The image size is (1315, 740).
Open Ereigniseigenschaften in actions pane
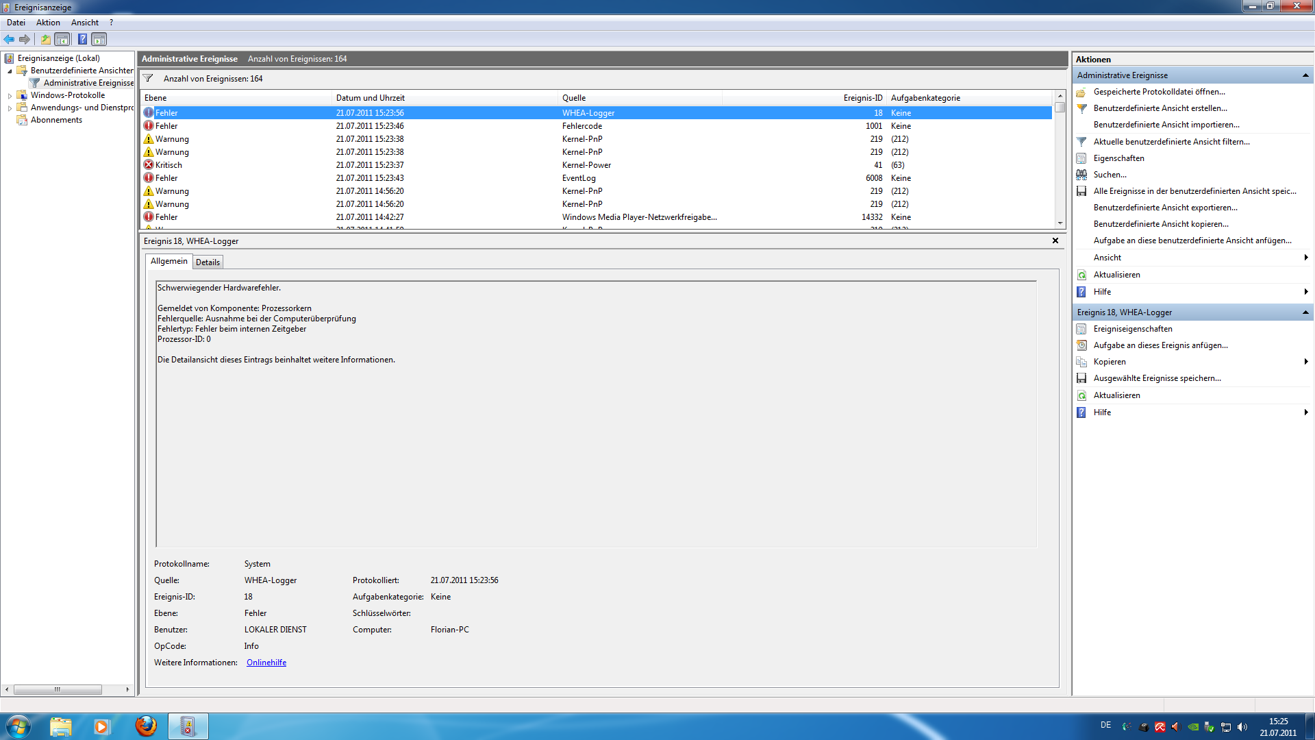[1132, 329]
